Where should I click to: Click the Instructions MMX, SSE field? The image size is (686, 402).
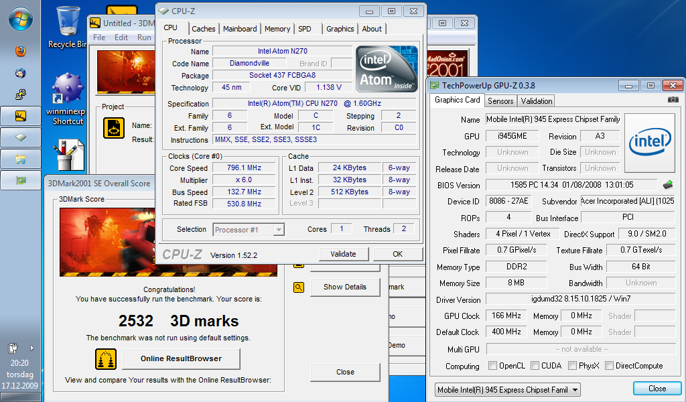[x=314, y=139]
